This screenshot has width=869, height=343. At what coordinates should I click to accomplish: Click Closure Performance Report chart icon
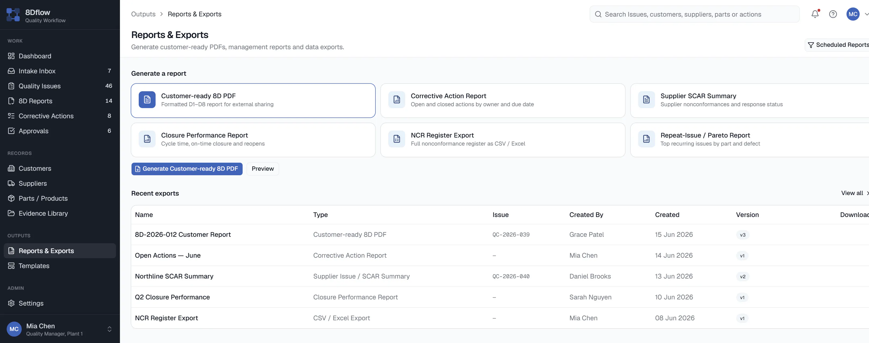tap(147, 139)
